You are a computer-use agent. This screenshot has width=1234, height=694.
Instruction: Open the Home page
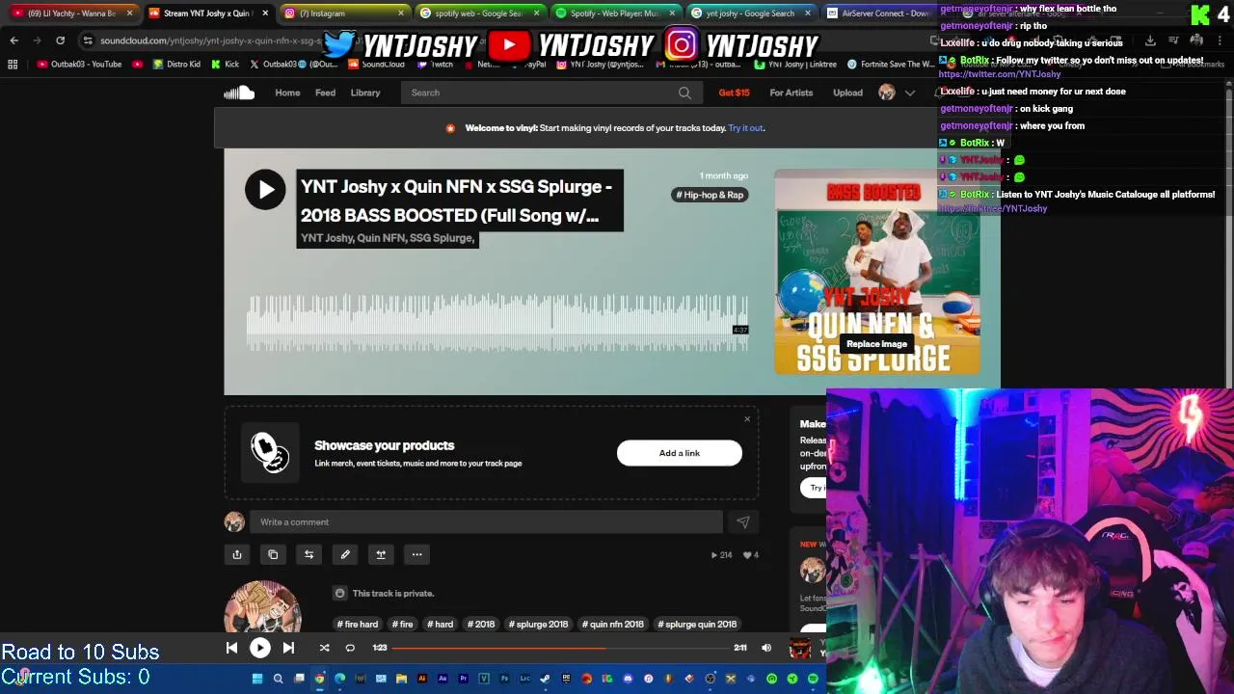(x=287, y=93)
